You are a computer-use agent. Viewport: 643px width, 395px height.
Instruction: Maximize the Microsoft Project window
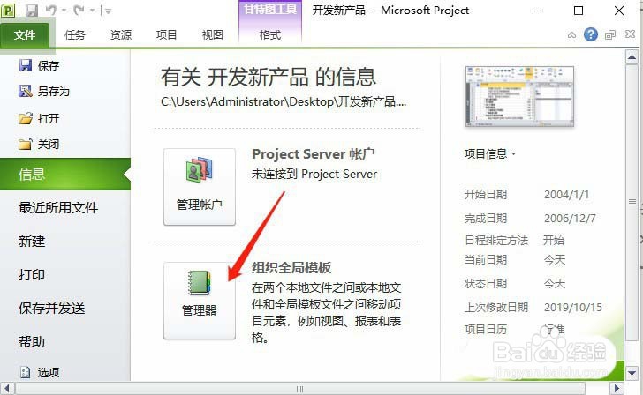coord(579,11)
